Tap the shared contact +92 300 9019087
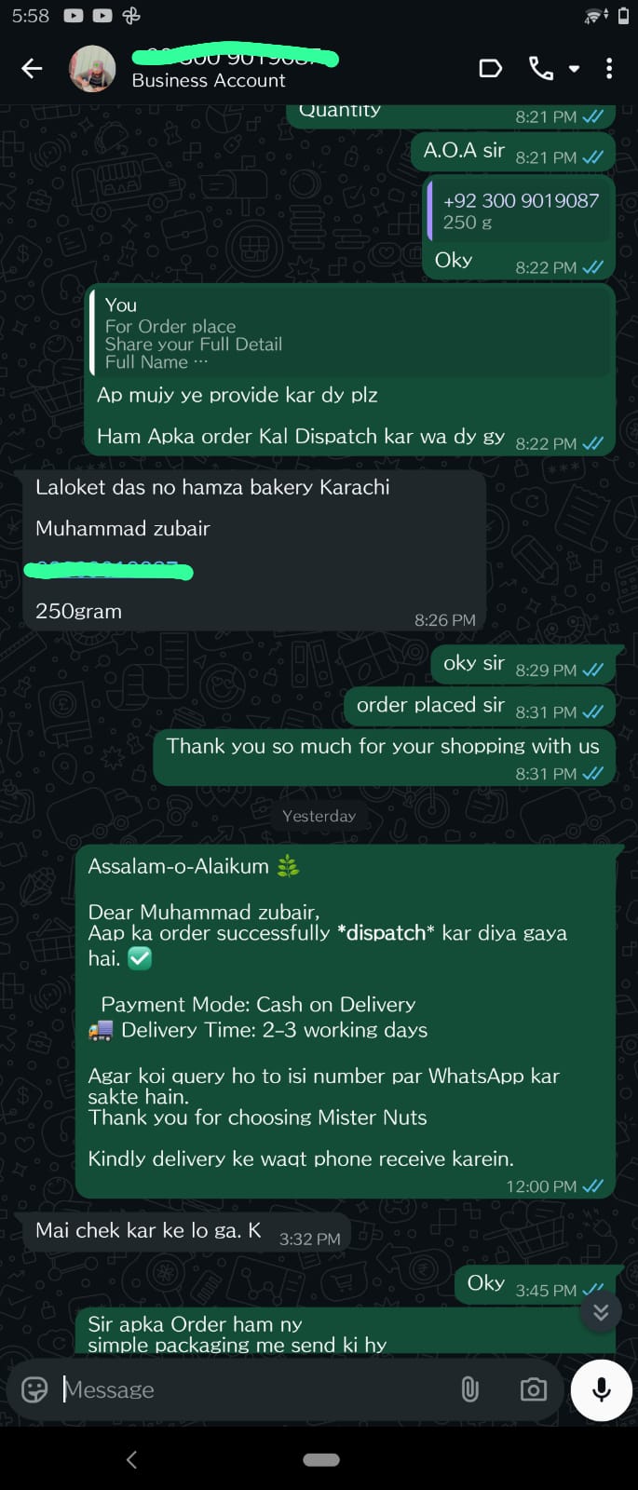This screenshot has width=638, height=1490. [x=520, y=210]
